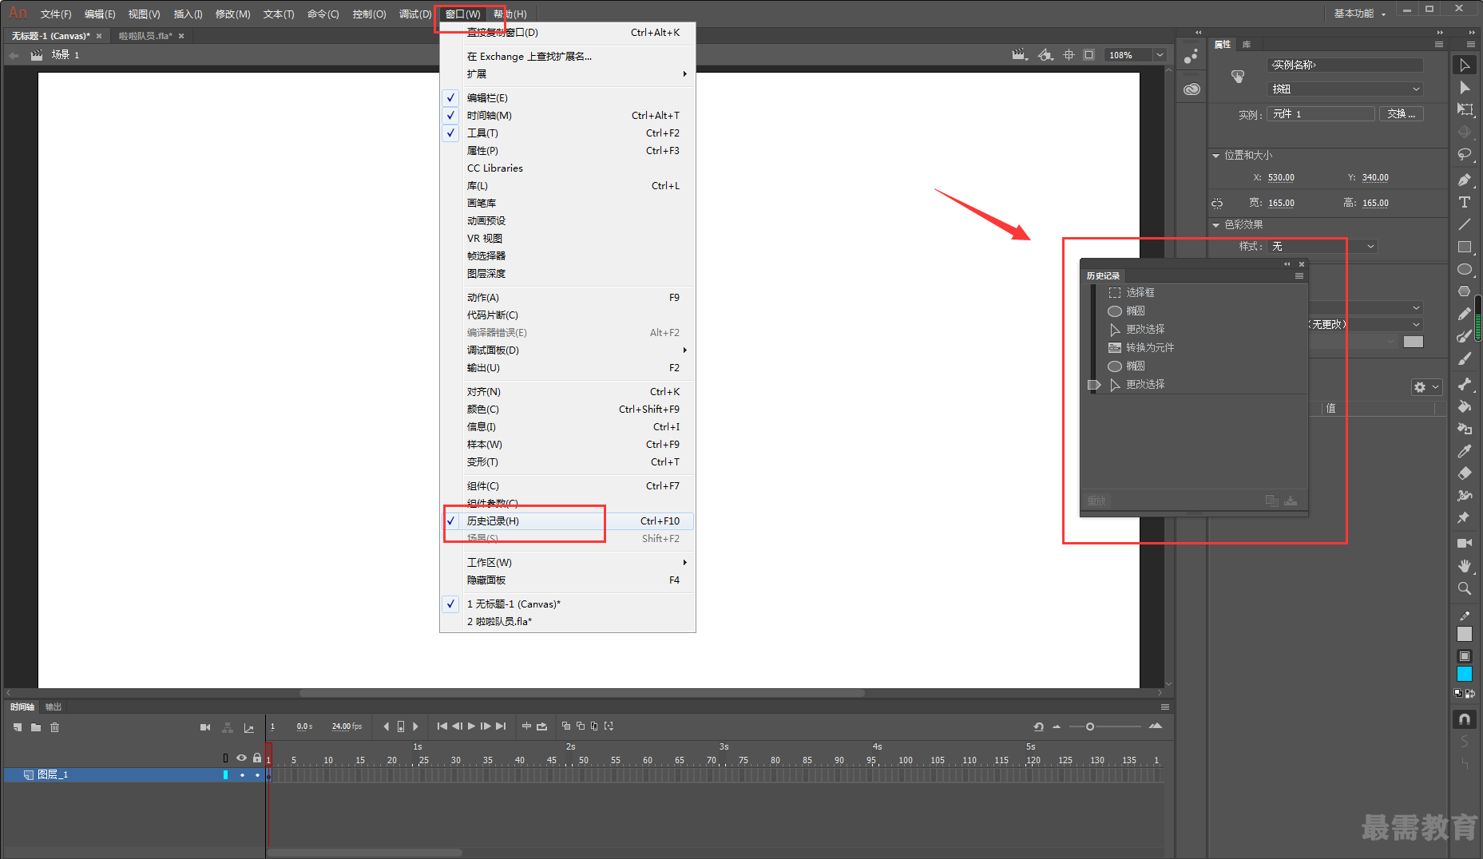Select the Line tool
The image size is (1483, 859).
tap(1464, 224)
